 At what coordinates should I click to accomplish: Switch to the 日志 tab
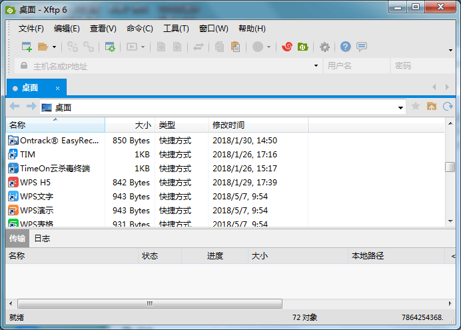point(42,239)
